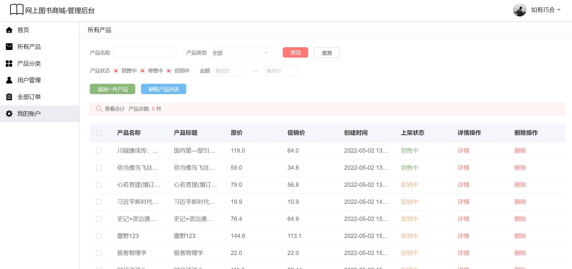Viewport: 572px width, 269px height.
Task: Click the 最高价 input field
Action: pyautogui.click(x=281, y=71)
